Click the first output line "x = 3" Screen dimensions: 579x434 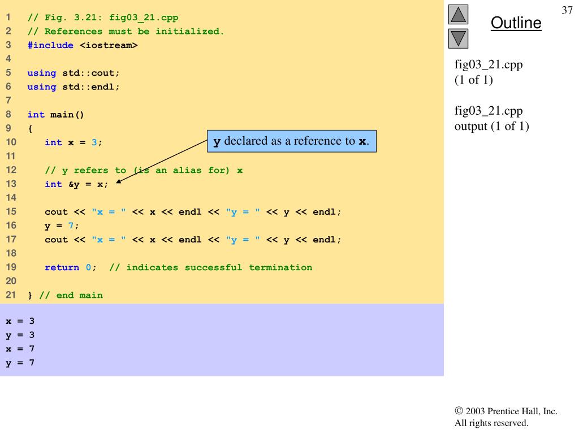(20, 321)
